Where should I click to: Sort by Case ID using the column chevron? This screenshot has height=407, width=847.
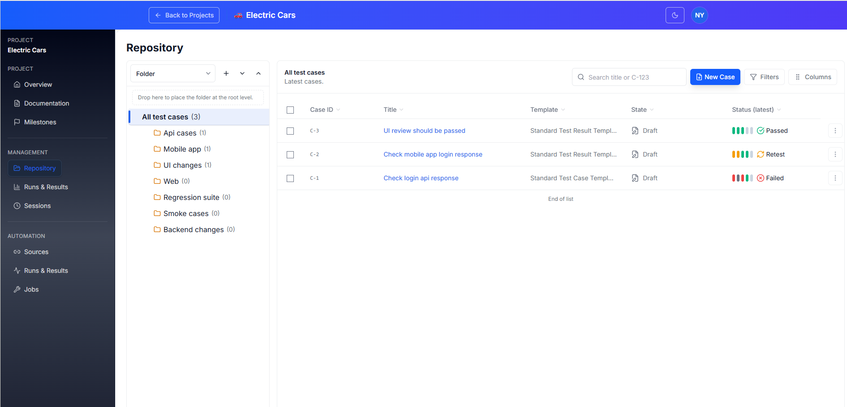point(338,110)
